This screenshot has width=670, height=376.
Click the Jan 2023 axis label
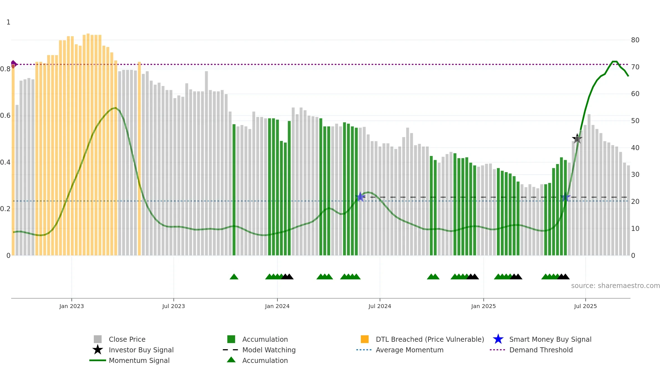(x=71, y=306)
